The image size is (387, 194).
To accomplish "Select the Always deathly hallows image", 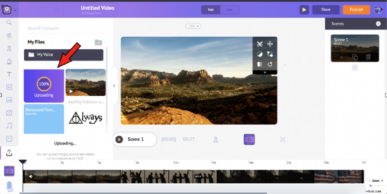I will click(86, 118).
